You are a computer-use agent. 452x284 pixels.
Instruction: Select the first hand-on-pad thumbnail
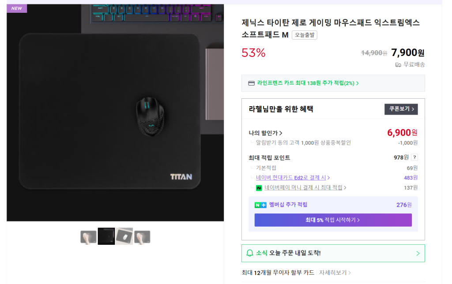coord(88,237)
